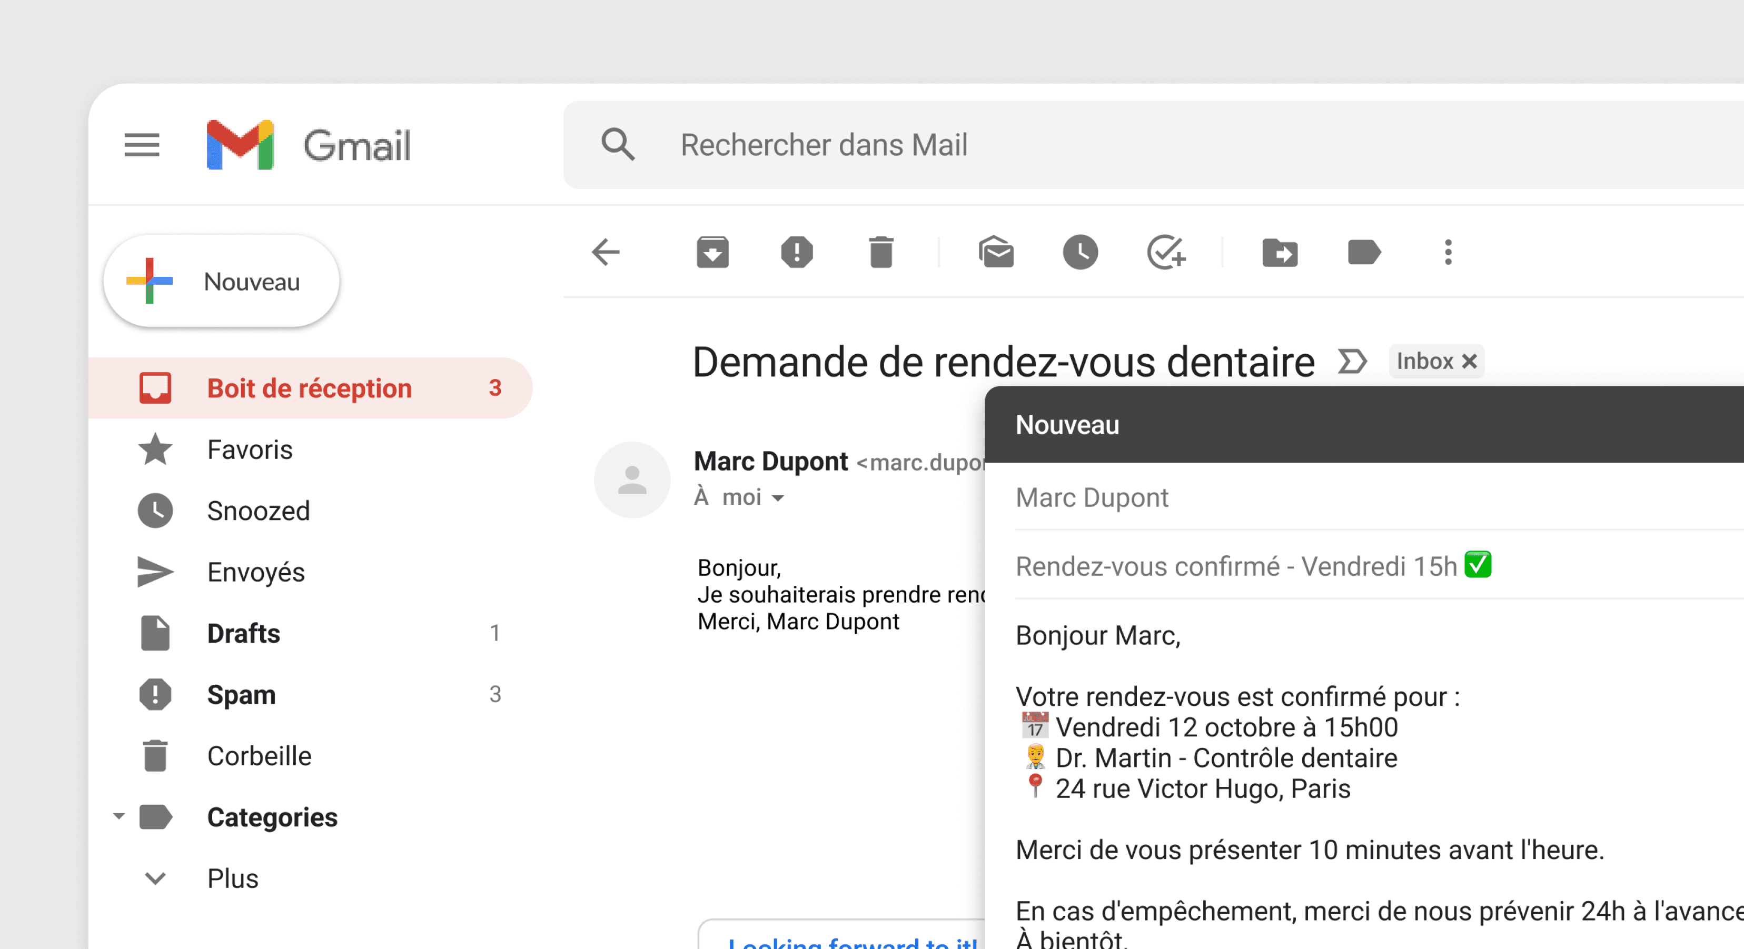Click 'Merci, Marc Dupont' in the received email
1744x949 pixels.
coord(798,622)
